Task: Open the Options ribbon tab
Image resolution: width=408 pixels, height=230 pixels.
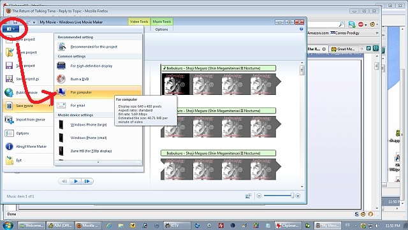Action: tap(161, 29)
